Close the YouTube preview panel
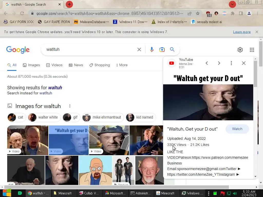The image size is (263, 197). point(244,63)
